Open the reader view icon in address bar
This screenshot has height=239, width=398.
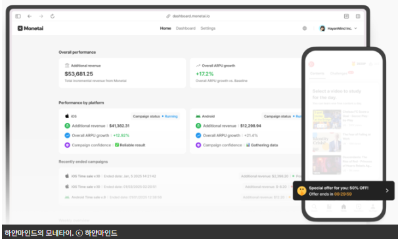pyautogui.click(x=346, y=16)
